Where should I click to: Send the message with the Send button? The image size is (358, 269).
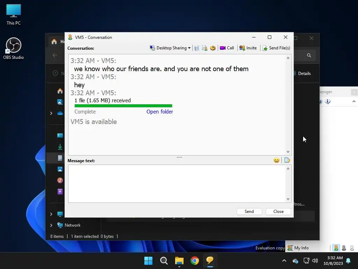tap(249, 211)
